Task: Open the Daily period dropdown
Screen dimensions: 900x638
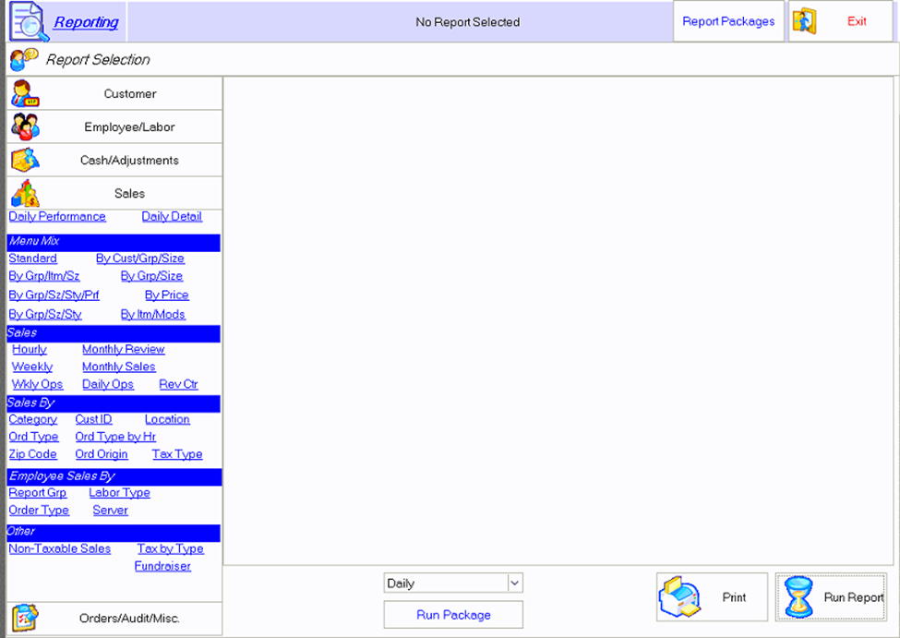Action: 453,583
